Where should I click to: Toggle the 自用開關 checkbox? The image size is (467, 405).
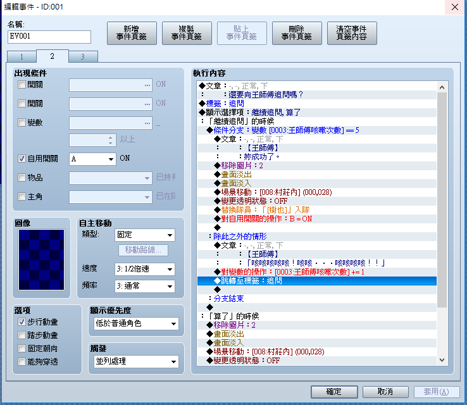click(x=22, y=158)
